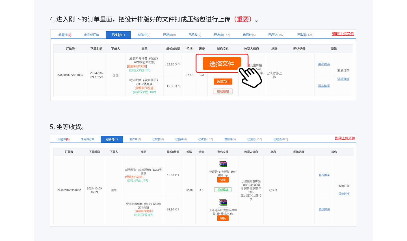Click the 制作文件 column header in step 4 table
This screenshot has height=241, width=407.
pos(223,49)
